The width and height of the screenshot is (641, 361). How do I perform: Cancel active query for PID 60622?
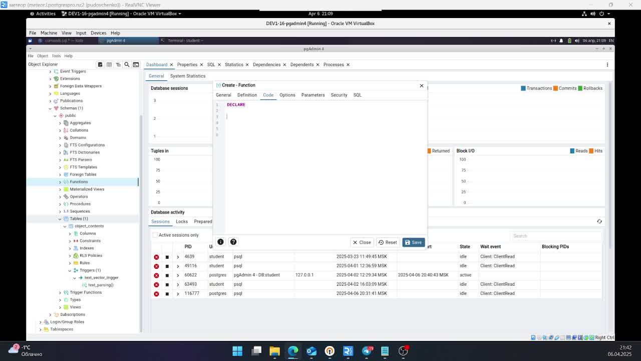[x=167, y=275]
